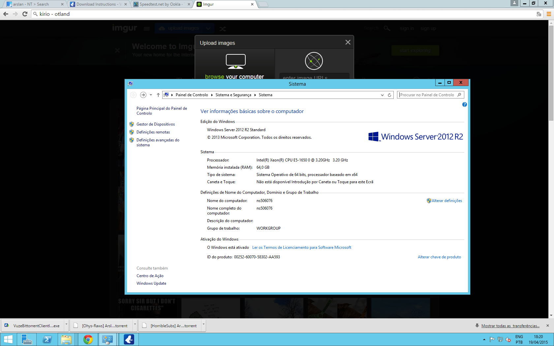Screen dimensions: 554x346
Task: Click the Sistema window title bar icon
Action: coord(130,84)
